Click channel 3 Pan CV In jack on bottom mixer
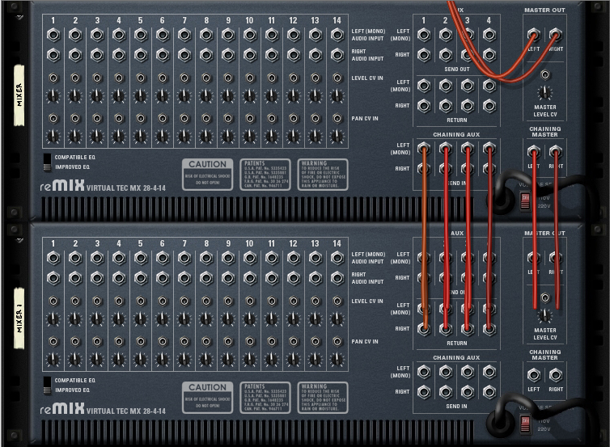Image resolution: width=610 pixels, height=447 pixels. [97, 341]
